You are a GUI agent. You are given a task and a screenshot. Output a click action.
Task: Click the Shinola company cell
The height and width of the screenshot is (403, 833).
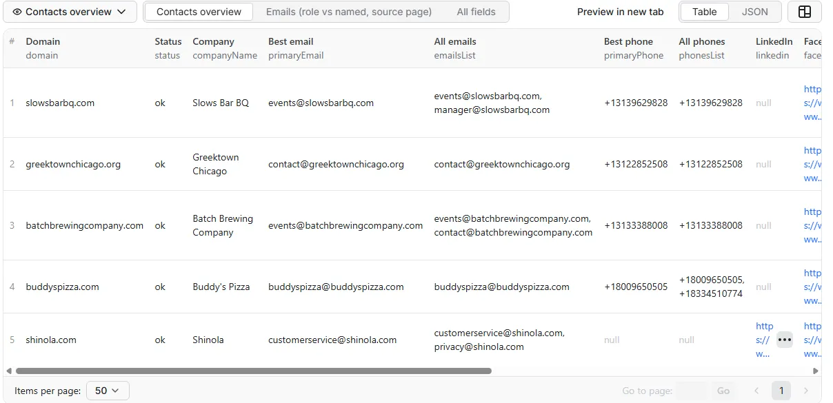208,340
